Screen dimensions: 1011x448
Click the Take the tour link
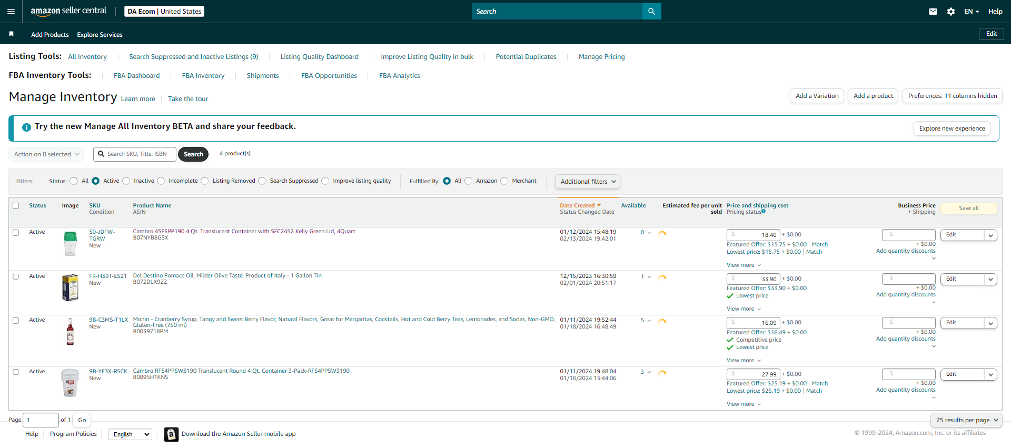[188, 99]
